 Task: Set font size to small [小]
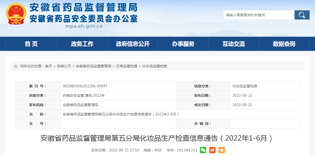click(x=194, y=150)
